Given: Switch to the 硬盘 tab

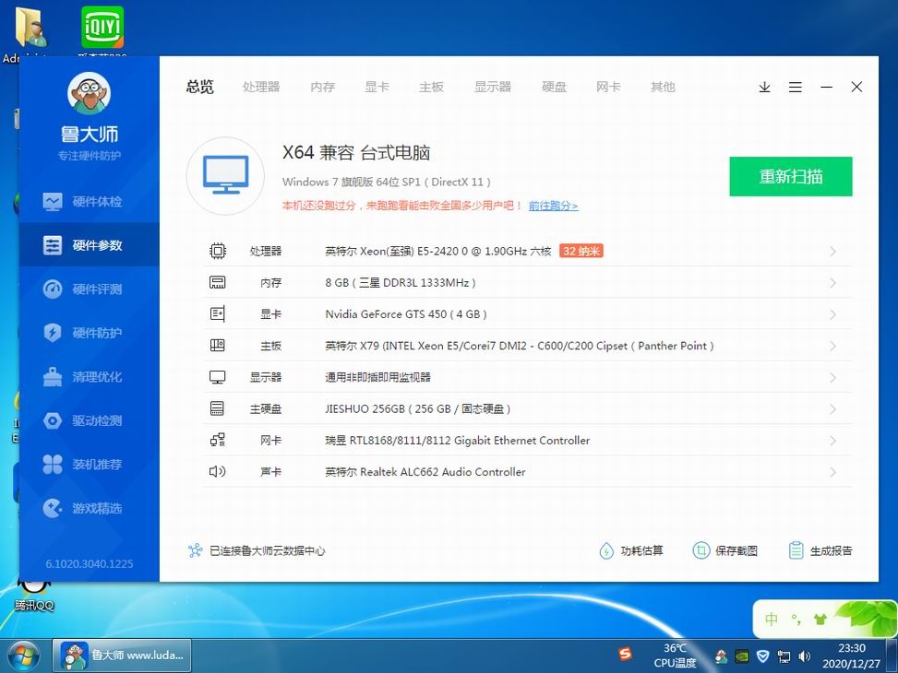Looking at the screenshot, I should 554,87.
